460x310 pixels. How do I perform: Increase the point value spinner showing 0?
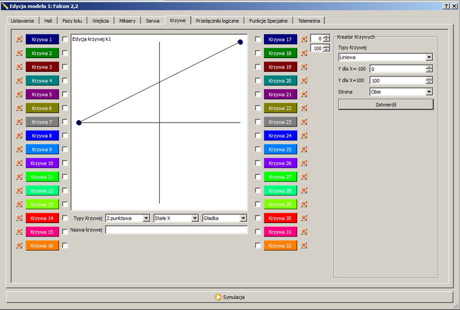[x=327, y=37]
